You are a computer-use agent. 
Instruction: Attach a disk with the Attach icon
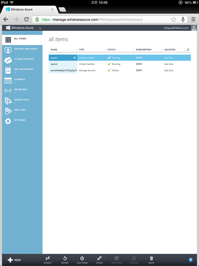coord(99,258)
